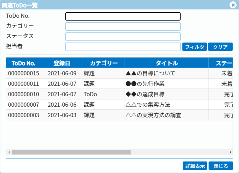Close the 関連ToDo一覧 dialog with X icon
This screenshot has height=173, width=239.
233,5
